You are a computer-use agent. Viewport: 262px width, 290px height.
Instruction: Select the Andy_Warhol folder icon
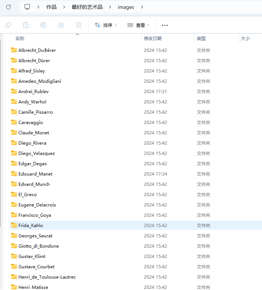click(14, 102)
